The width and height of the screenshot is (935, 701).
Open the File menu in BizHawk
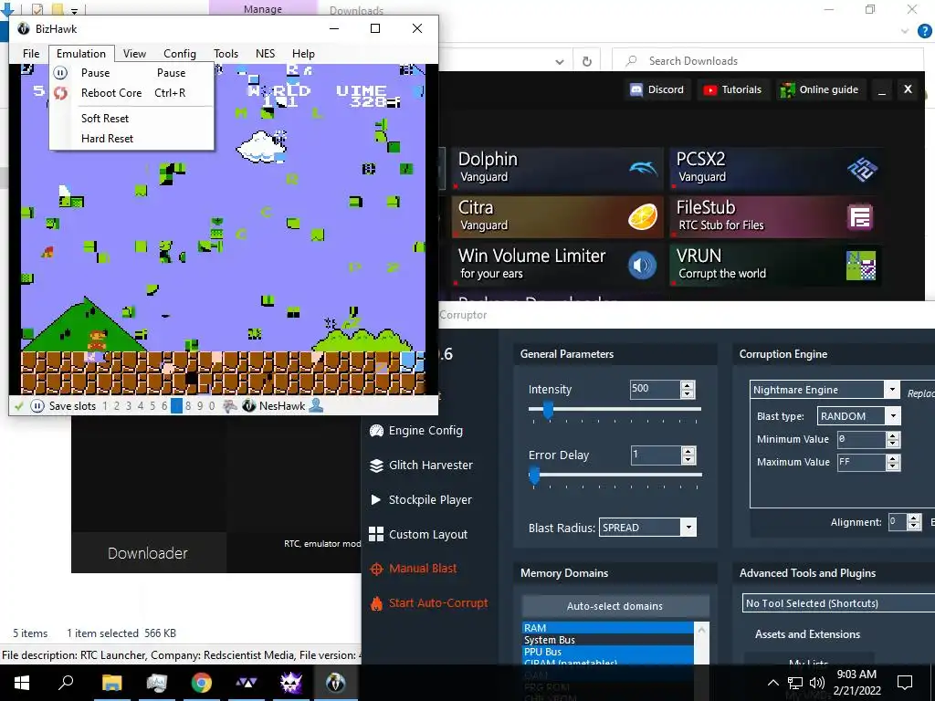point(31,54)
